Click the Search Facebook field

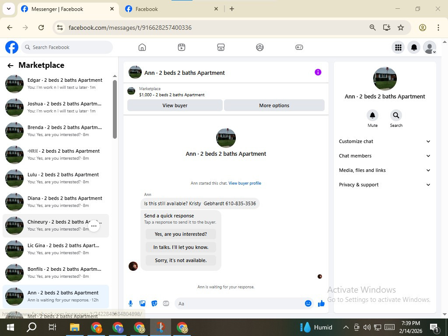coord(67,47)
